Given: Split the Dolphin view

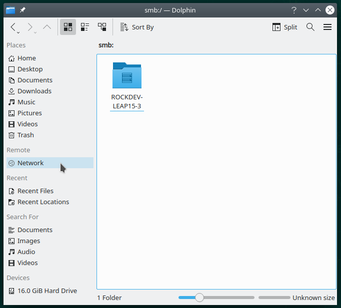Looking at the screenshot, I should [x=284, y=27].
